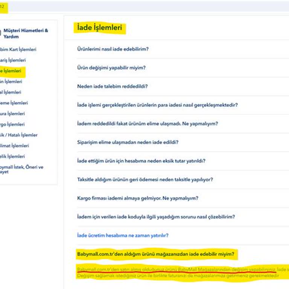Expand 'Neden iade talebim reddedildi?' question
The height and width of the screenshot is (289, 289).
pyautogui.click(x=113, y=86)
